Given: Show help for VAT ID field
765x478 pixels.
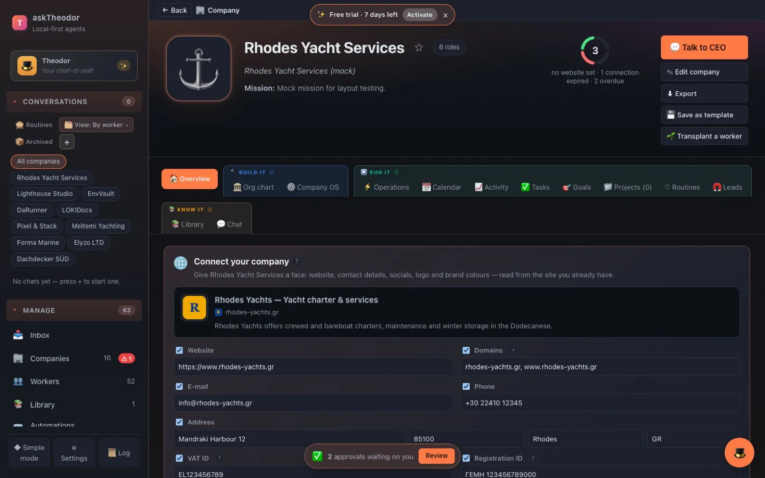Looking at the screenshot, I should tap(219, 458).
